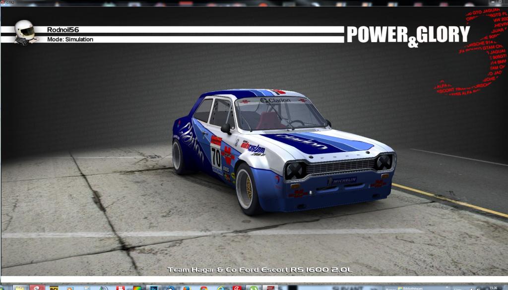The image size is (508, 290).
Task: Click the taskbar clock showing 19:26
Action: [493, 288]
